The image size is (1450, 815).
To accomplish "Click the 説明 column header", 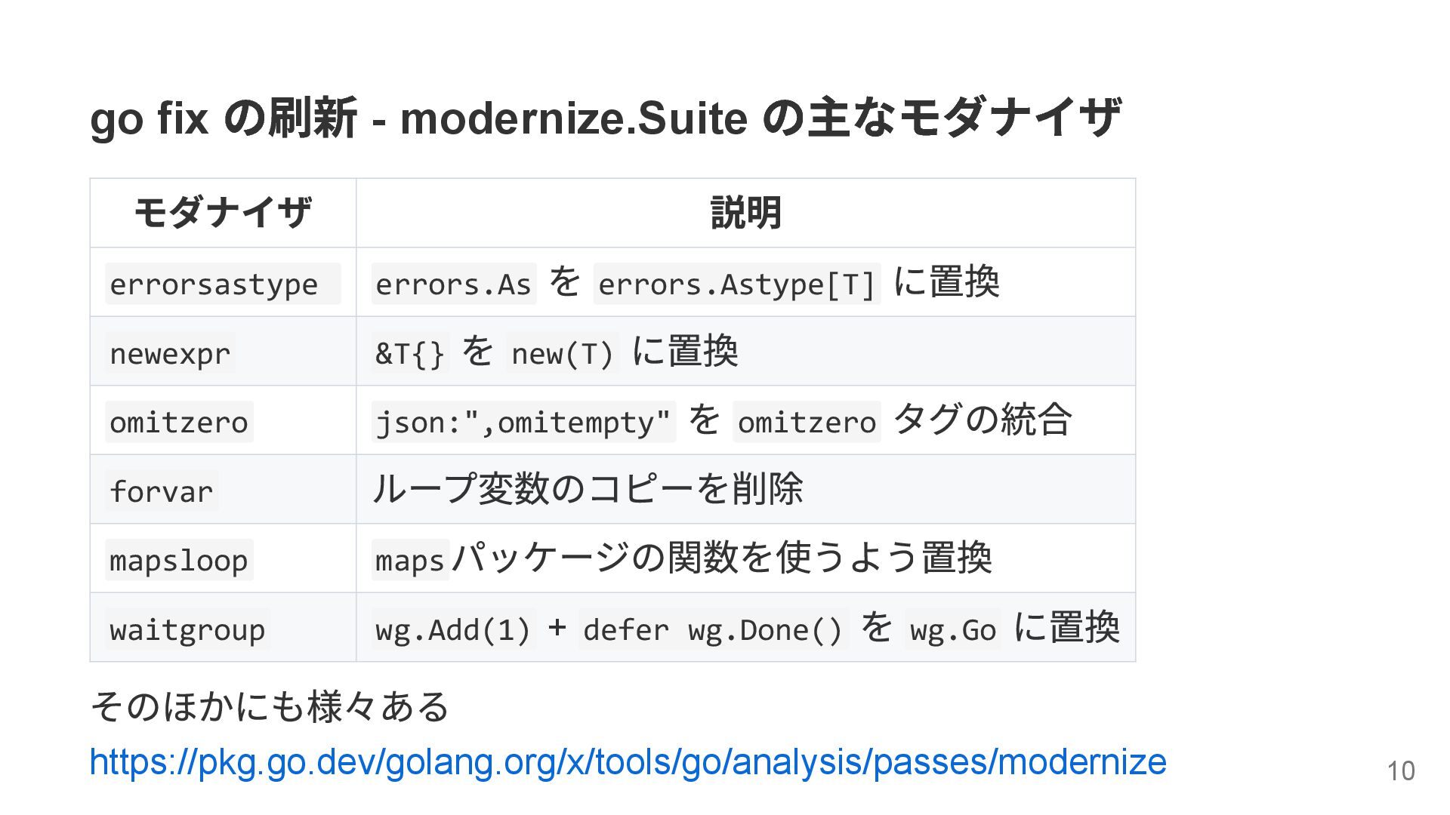I will coord(745,213).
